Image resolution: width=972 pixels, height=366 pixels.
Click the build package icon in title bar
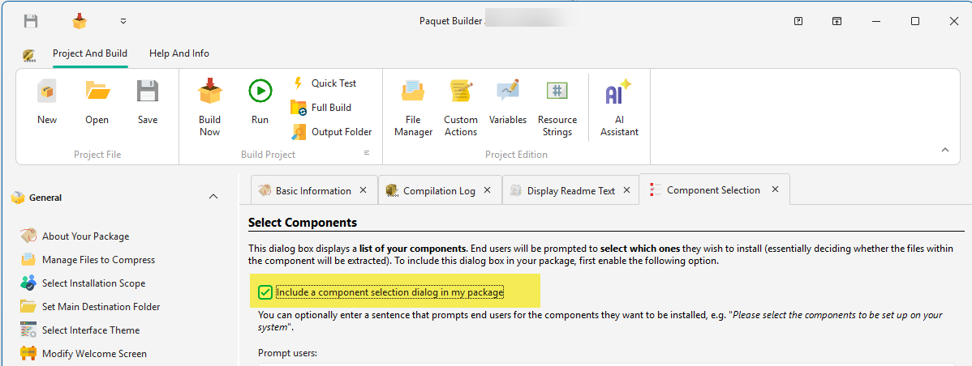click(x=80, y=21)
